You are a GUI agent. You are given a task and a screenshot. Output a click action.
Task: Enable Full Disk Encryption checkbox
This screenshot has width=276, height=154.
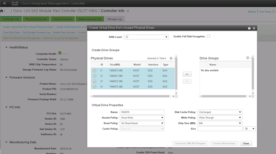click(x=209, y=36)
